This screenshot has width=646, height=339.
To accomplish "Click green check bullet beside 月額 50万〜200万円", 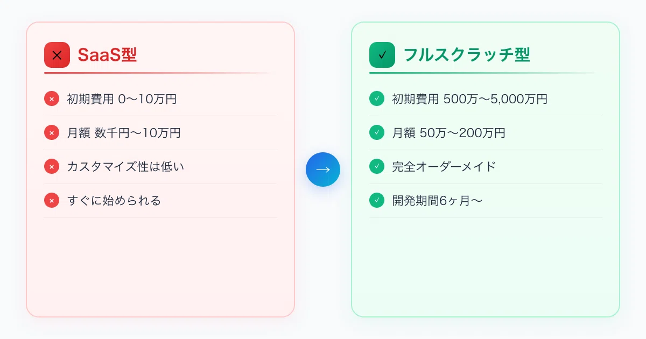I will pos(377,133).
